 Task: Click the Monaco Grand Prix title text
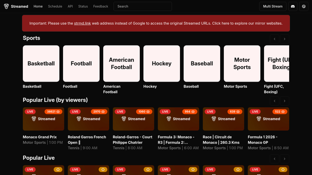pos(40,137)
